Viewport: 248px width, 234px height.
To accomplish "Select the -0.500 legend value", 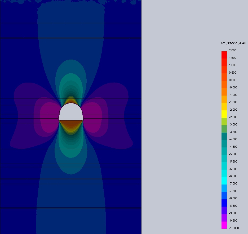I will coord(233,88).
